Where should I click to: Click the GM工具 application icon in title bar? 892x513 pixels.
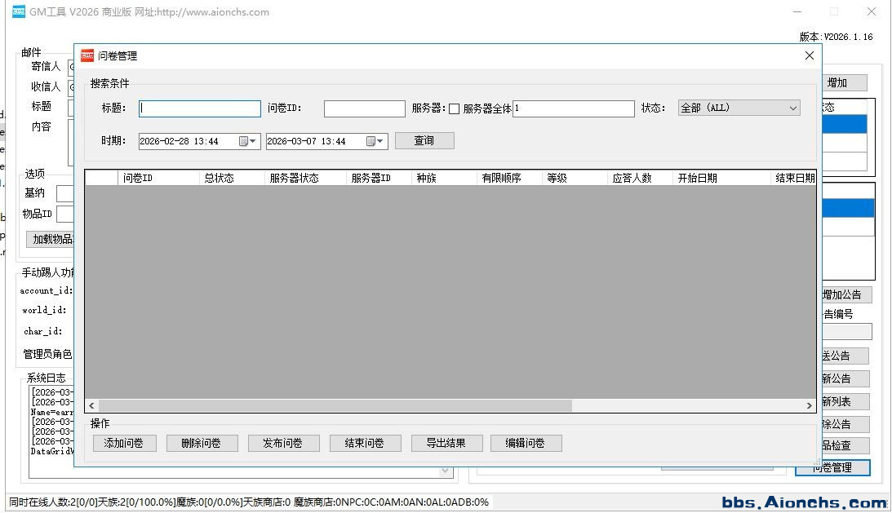[19, 11]
